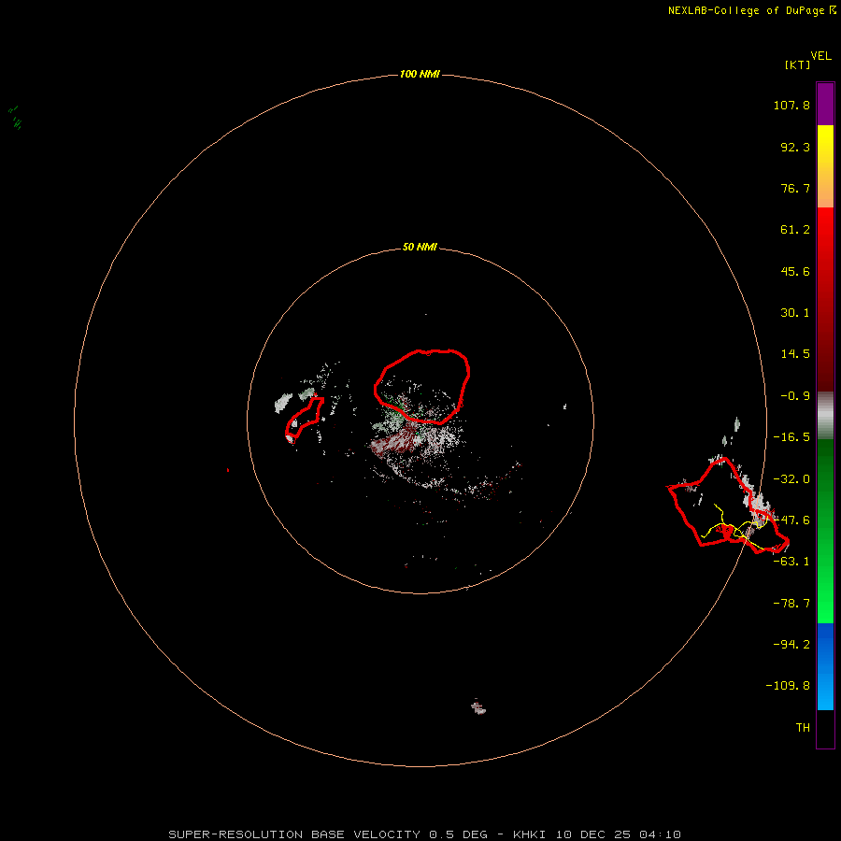Click the TH legend label
This screenshot has width=841, height=841.
[803, 728]
